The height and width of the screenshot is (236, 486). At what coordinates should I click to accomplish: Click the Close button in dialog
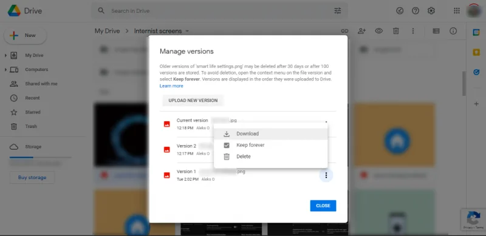coord(323,206)
